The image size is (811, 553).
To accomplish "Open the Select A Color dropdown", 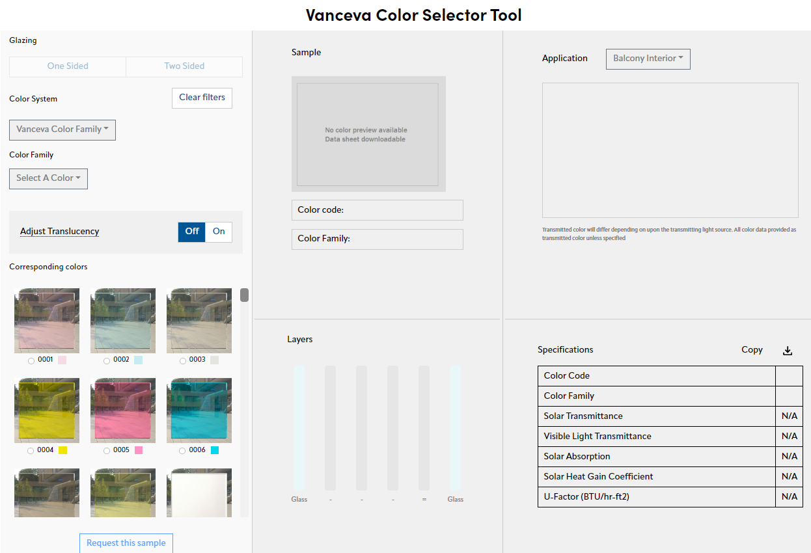I will pos(48,178).
